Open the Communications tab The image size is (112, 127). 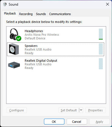(x=60, y=14)
